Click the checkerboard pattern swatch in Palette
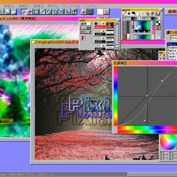 [x=158, y=23]
